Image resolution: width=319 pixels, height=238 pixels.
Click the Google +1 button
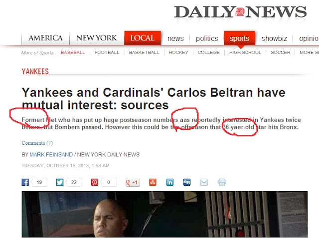(x=133, y=182)
